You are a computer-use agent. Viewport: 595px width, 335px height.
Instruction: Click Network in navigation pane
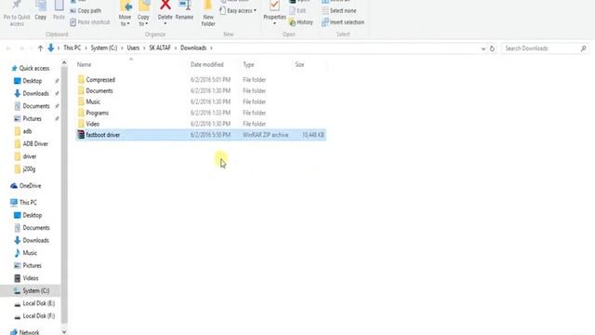click(29, 331)
